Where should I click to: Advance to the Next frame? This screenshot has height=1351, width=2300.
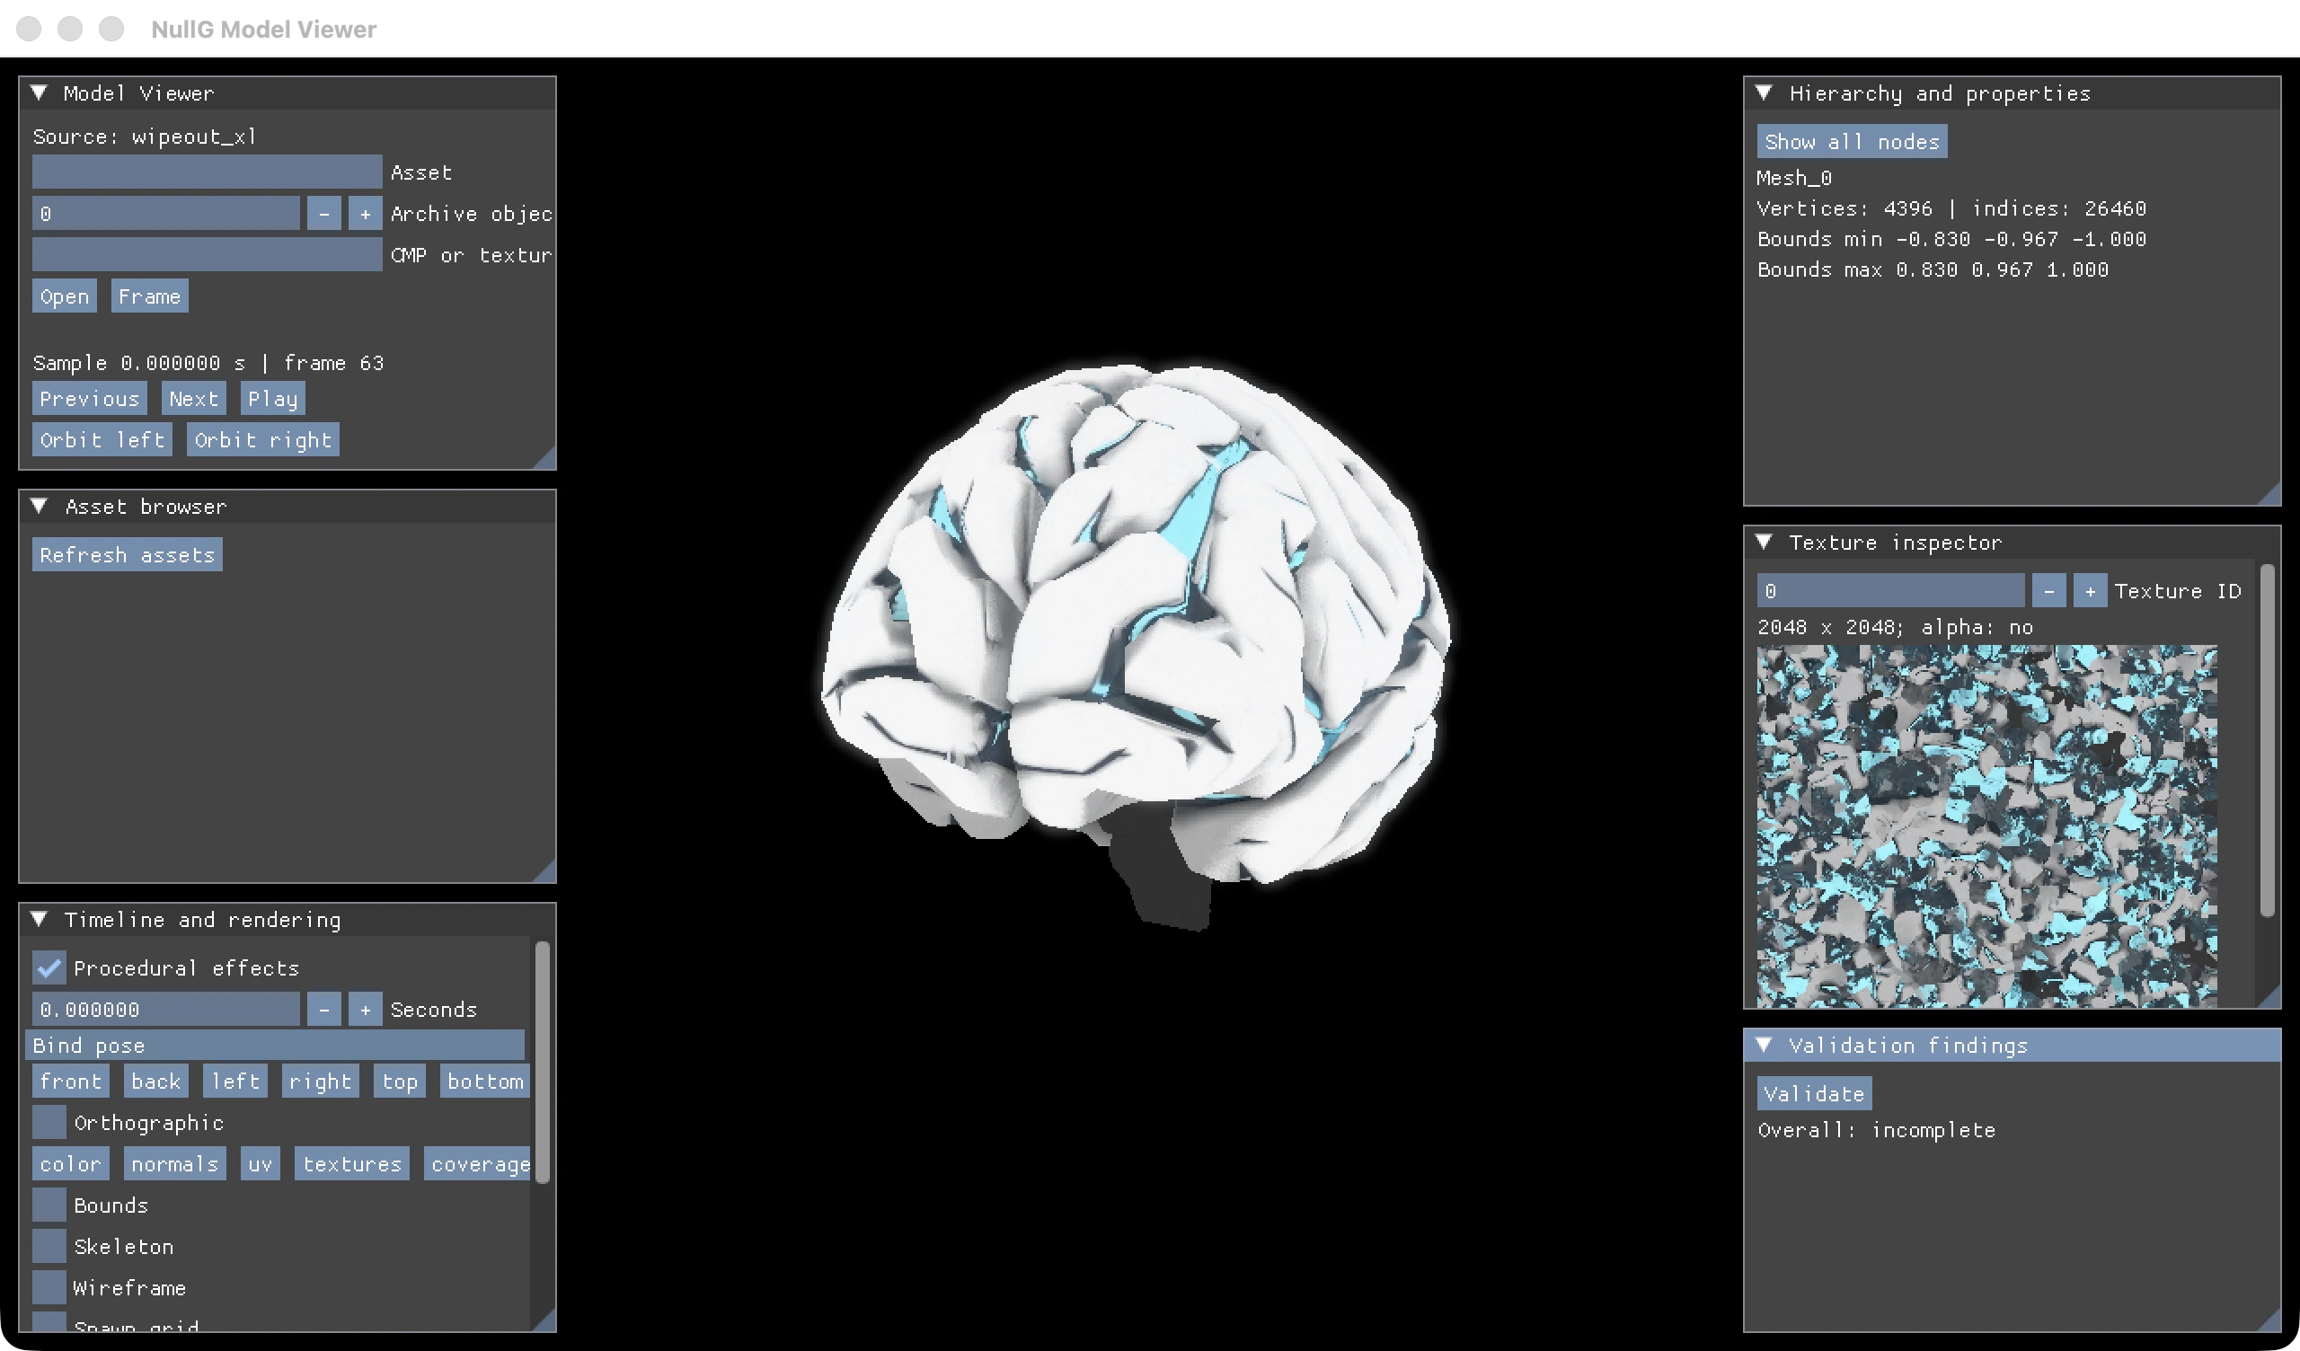(193, 399)
